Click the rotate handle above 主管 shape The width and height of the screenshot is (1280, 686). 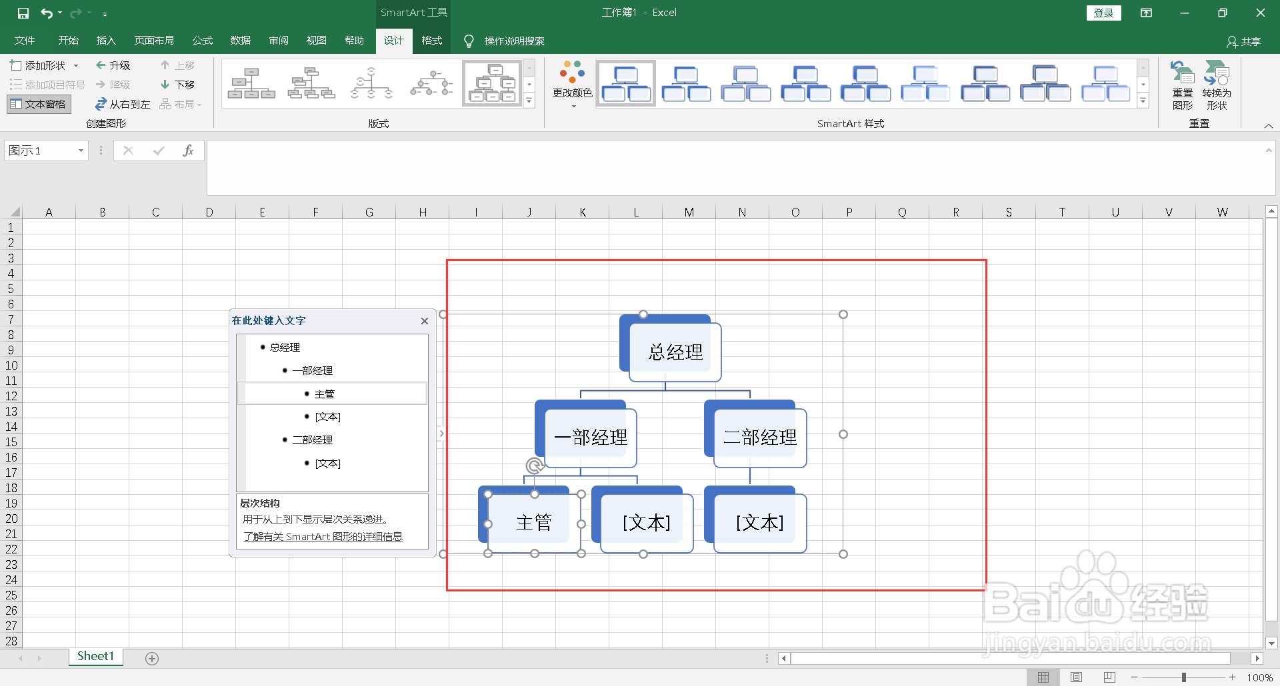(x=534, y=466)
